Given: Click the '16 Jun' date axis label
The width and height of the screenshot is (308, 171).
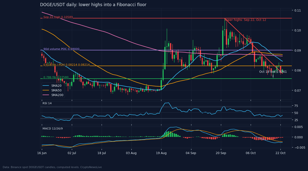Looking at the screenshot, I should [x=42, y=153].
